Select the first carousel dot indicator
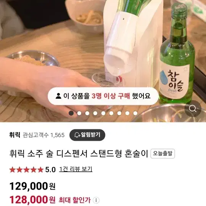Image resolution: width=206 pixels, height=206 pixels. [71, 113]
